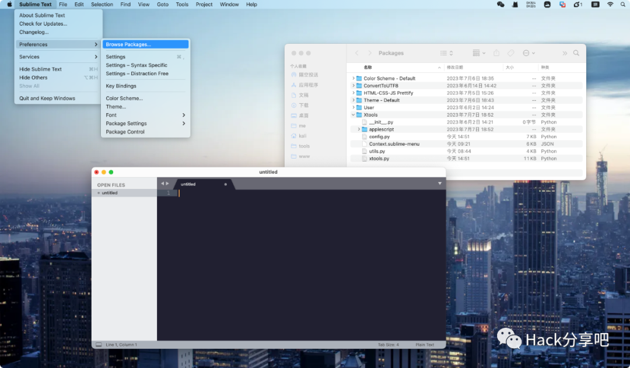Open the www folder in Finder sidebar

click(x=300, y=156)
